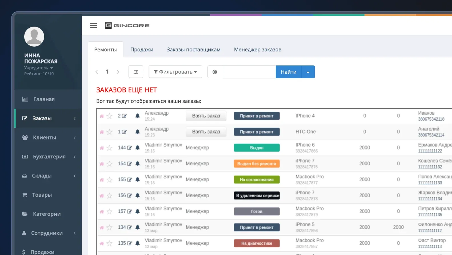Toggle the star on order 2
This screenshot has width=452, height=255.
pyautogui.click(x=109, y=116)
